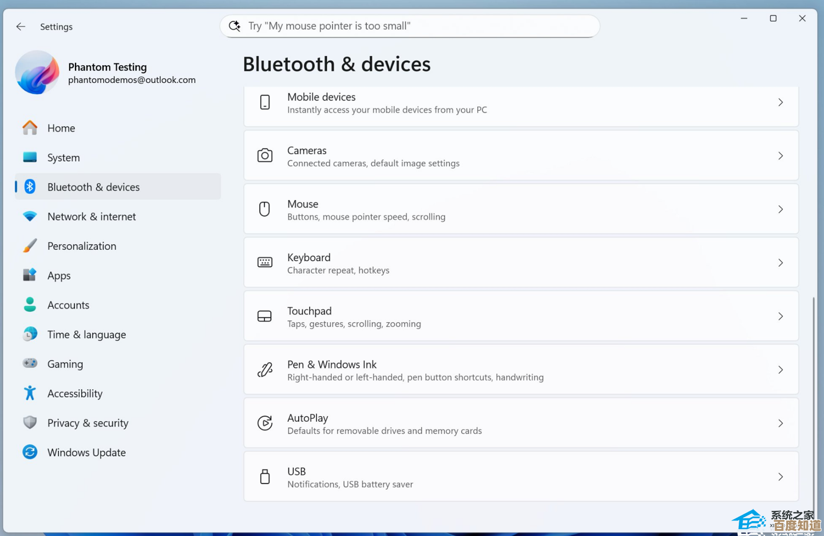Expand the Mouse settings chevron
Screen dimensions: 824x536
[x=780, y=209]
